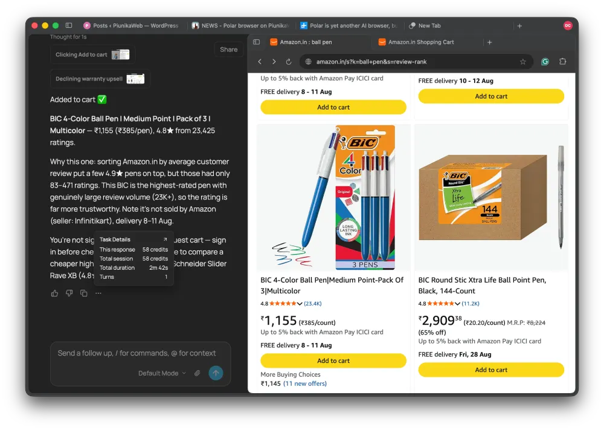Go forward in the Amazon browser
604x430 pixels.
tap(274, 62)
